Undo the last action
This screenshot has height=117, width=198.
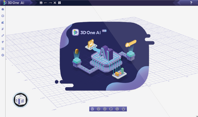pyautogui.click(x=46, y=3)
